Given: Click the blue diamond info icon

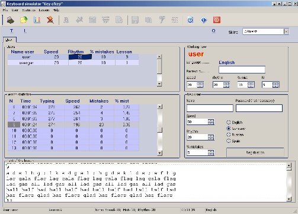Looking at the screenshot, I should [x=203, y=20].
